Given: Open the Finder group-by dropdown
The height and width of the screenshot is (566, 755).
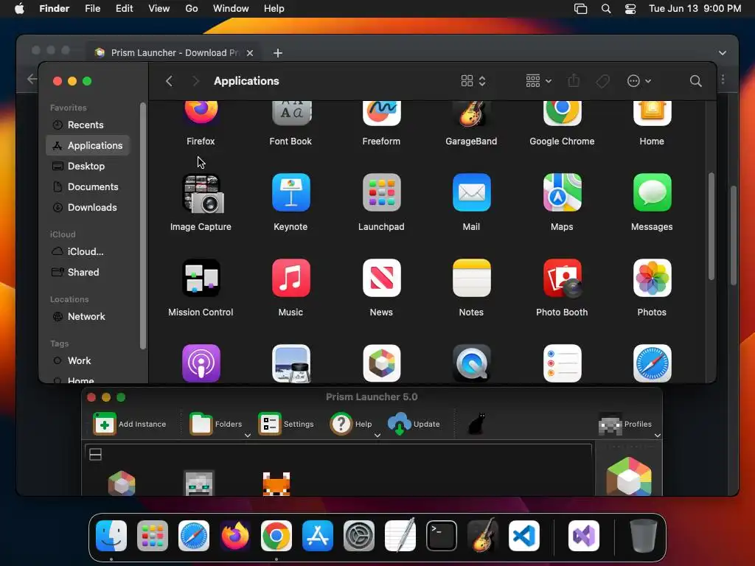Looking at the screenshot, I should [538, 81].
